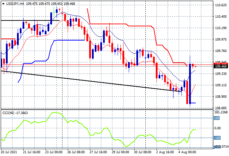Viewport: 229px width, 156px height.
Task: Select the CCI 0.00 scale value
Action: point(218,128)
